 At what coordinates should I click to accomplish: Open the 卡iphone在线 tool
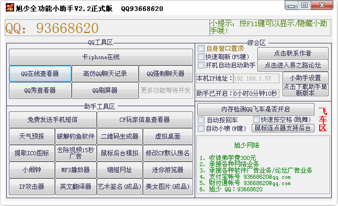tap(101, 57)
